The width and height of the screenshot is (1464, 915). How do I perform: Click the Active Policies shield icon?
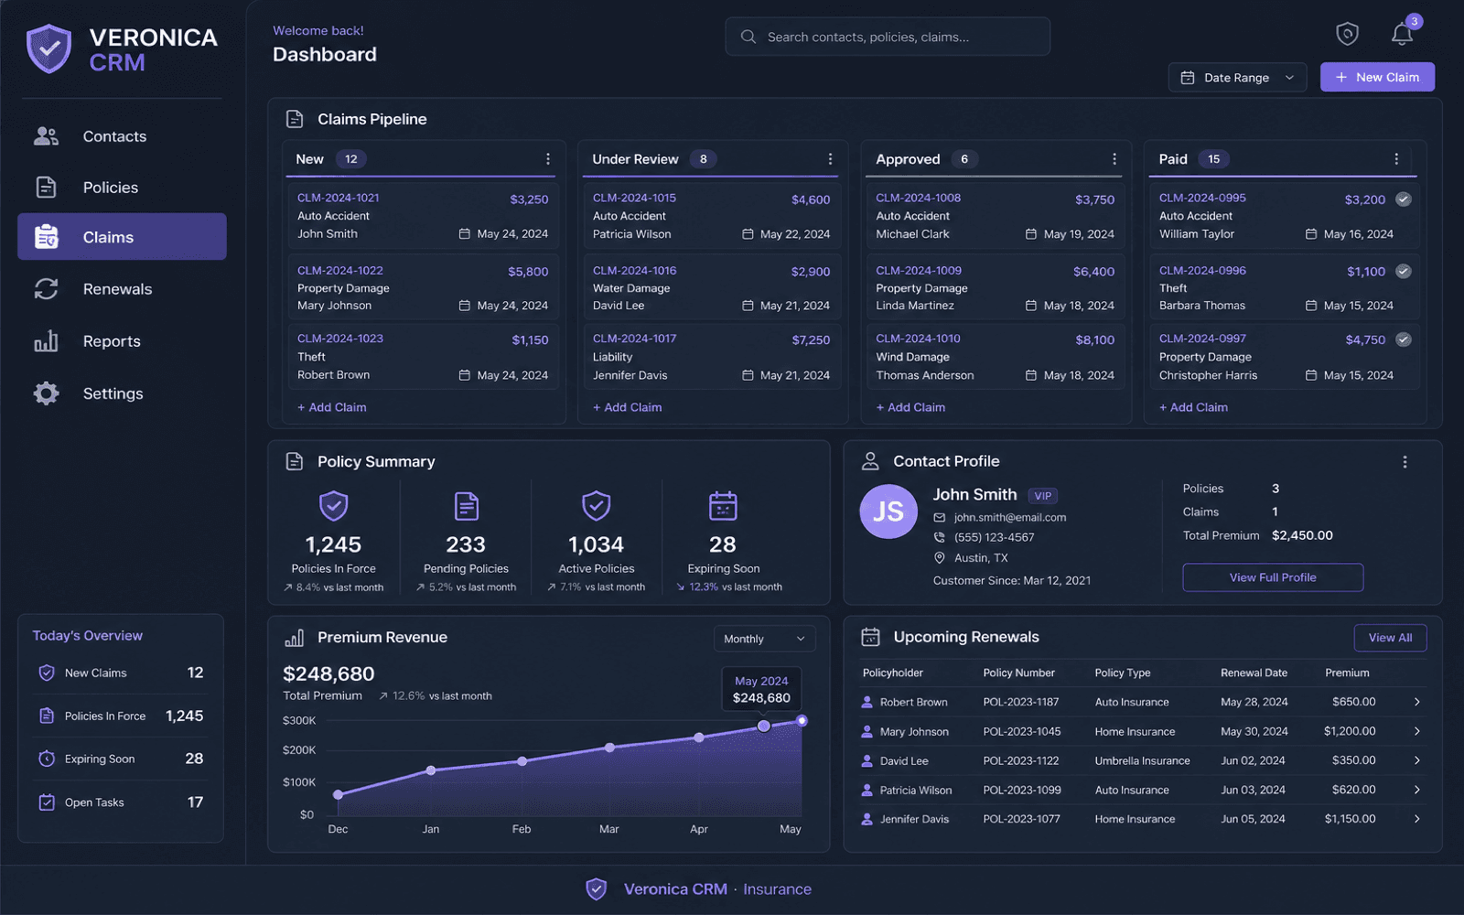(596, 505)
